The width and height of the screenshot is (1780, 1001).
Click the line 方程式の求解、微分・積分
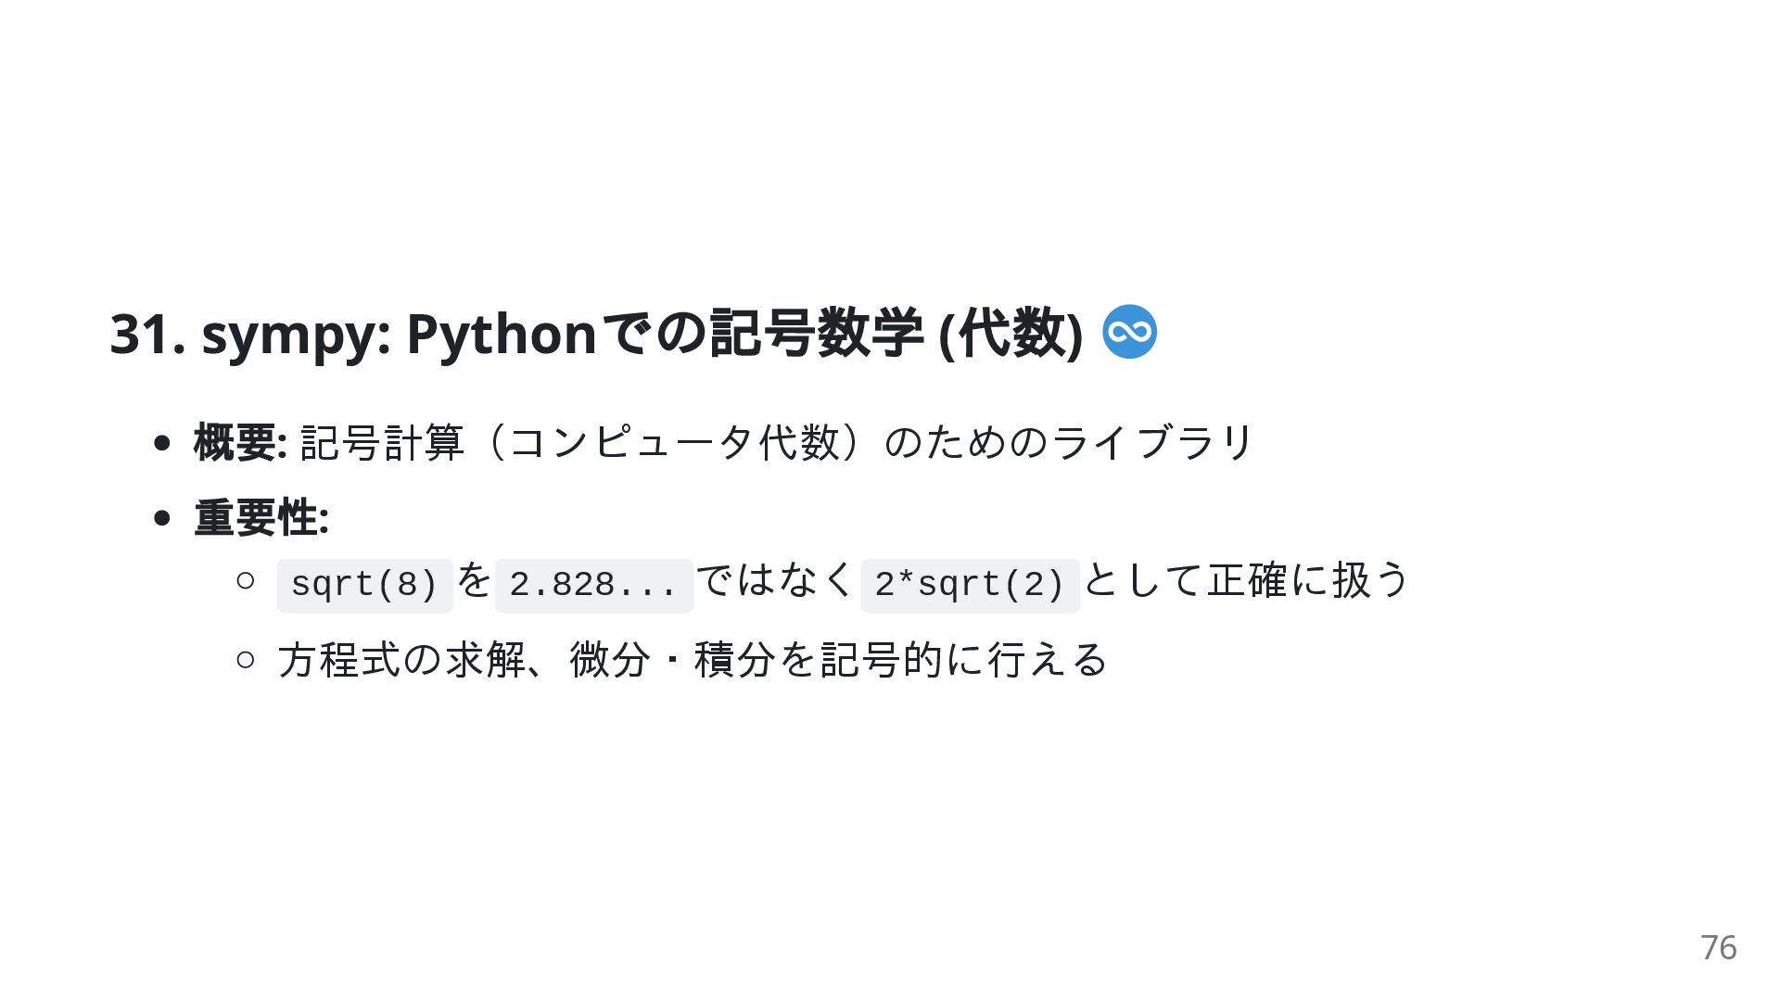click(527, 660)
